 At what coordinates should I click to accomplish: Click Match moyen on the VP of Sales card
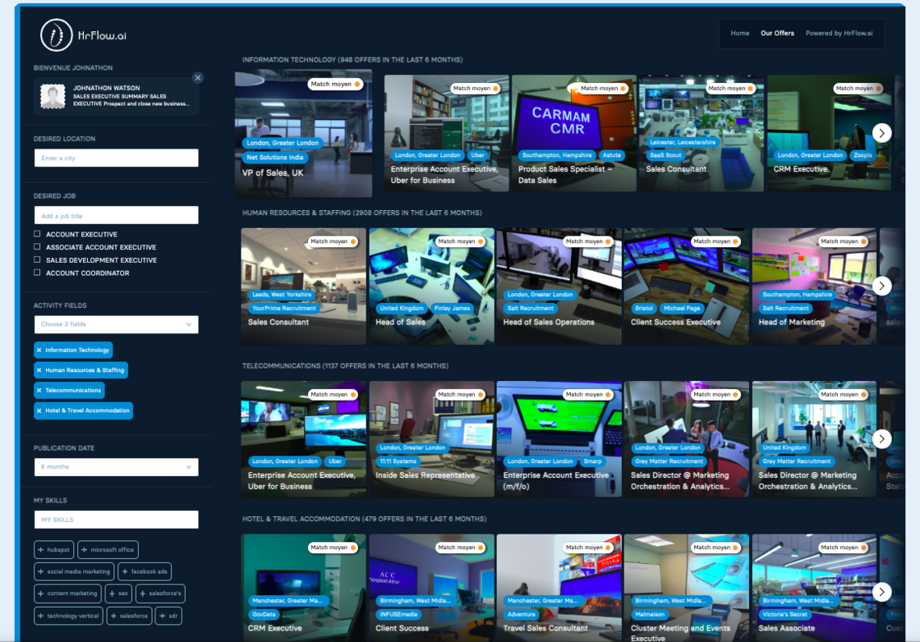(x=334, y=84)
